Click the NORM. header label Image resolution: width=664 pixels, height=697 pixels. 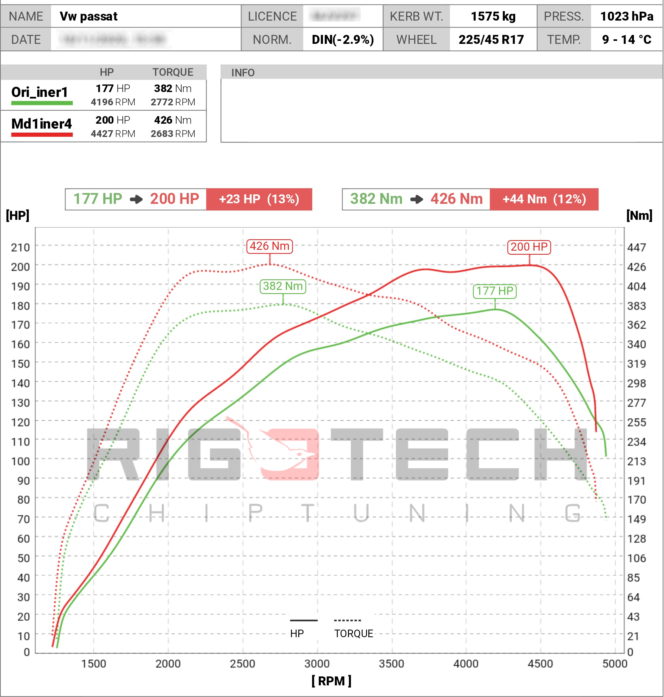[x=272, y=40]
